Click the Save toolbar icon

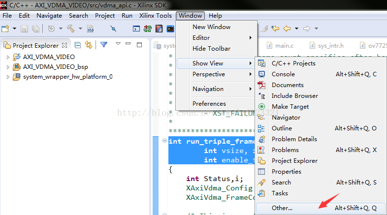24,29
